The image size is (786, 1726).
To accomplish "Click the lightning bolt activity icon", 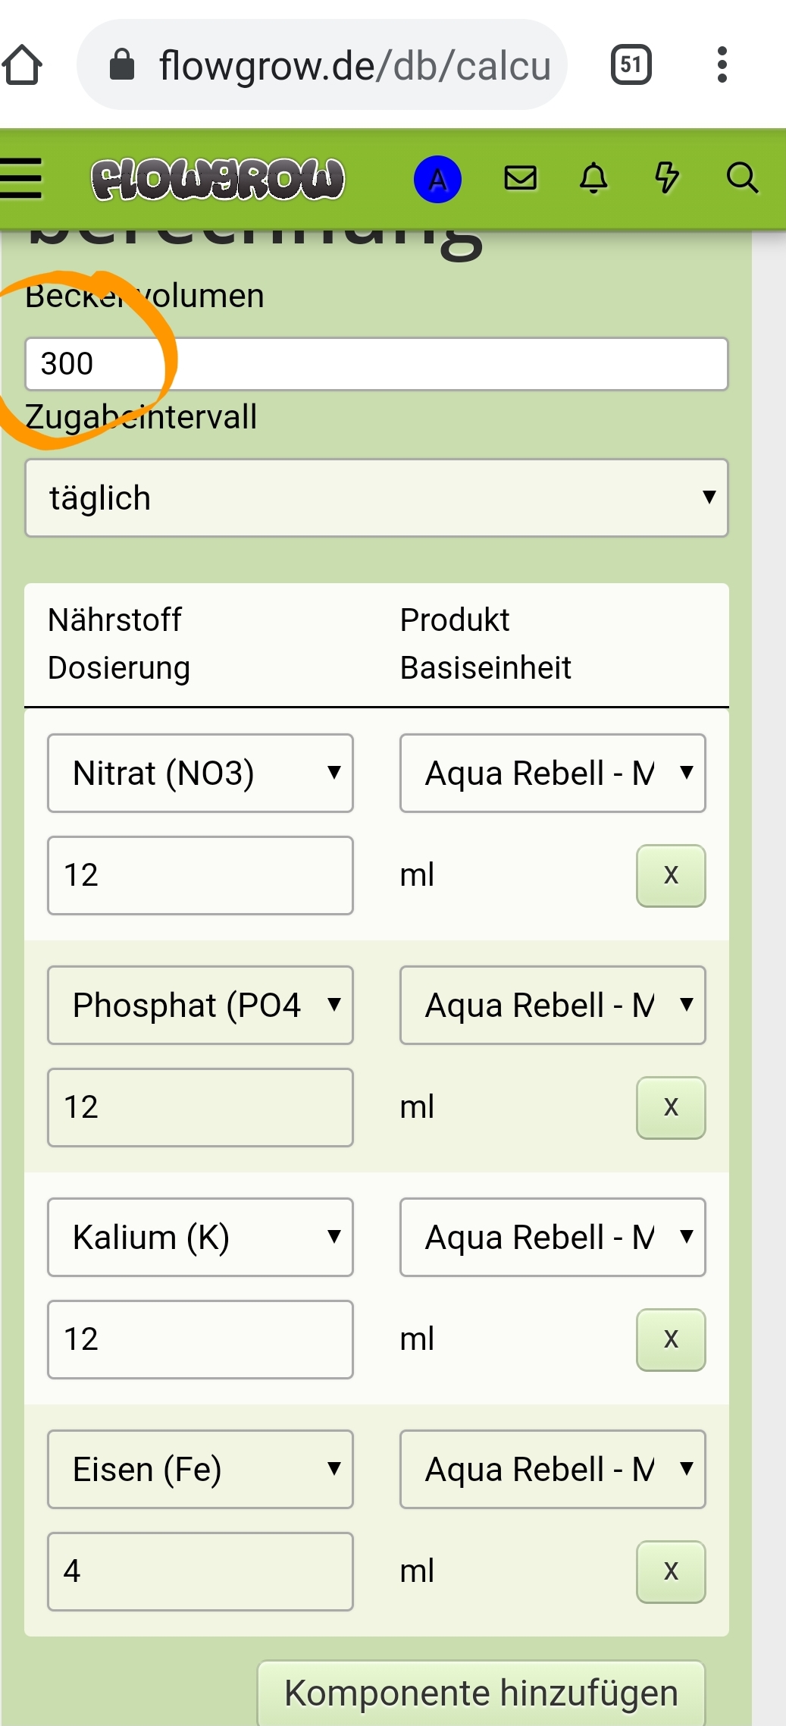I will 666,178.
